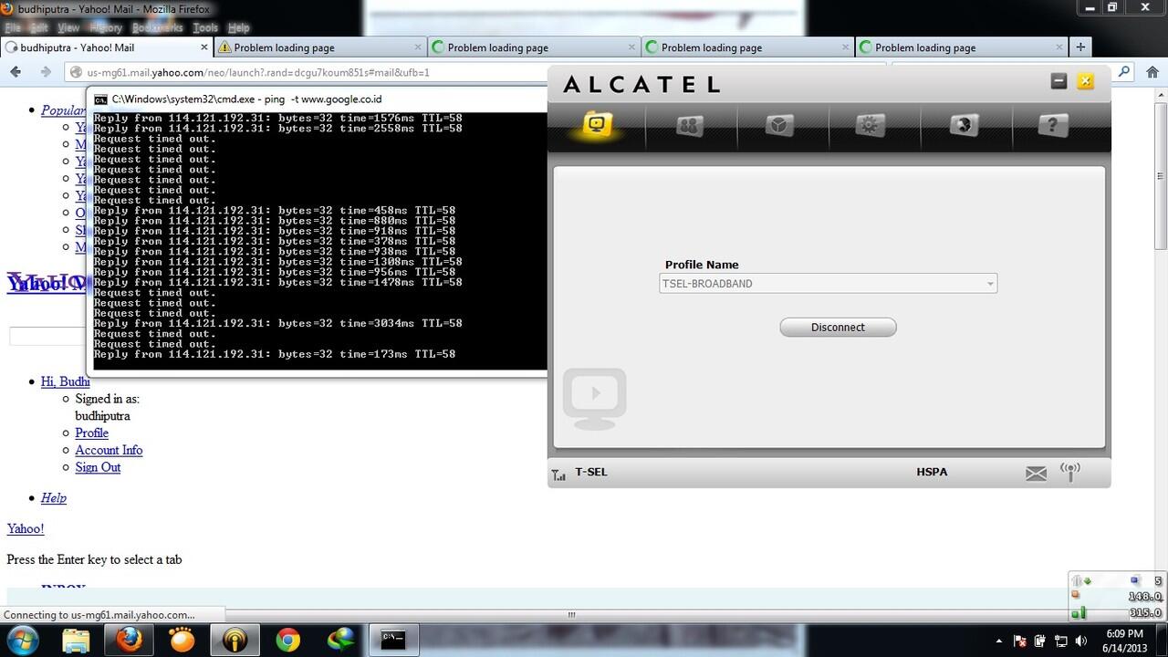Show hidden system tray icons arrow
The height and width of the screenshot is (657, 1168).
[999, 641]
